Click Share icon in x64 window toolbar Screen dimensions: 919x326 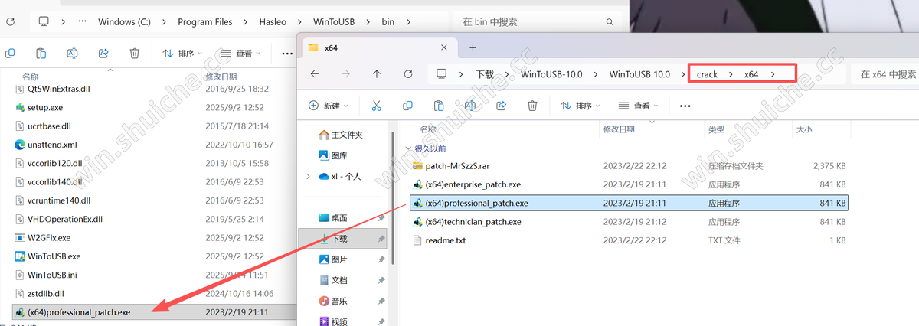tap(501, 106)
